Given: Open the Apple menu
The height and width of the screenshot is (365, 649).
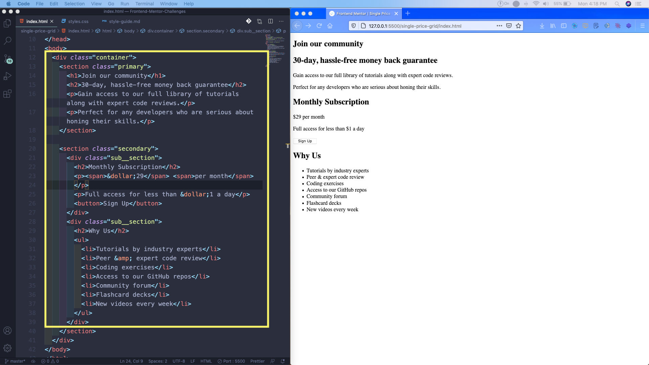Looking at the screenshot, I should (8, 4).
